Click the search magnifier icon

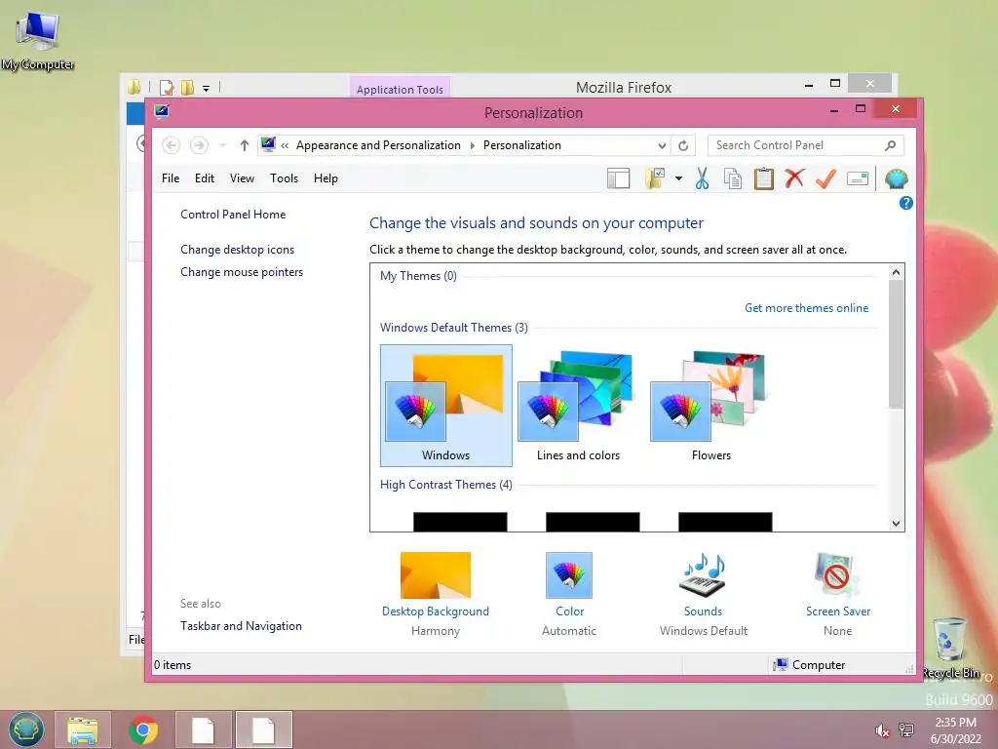coord(891,146)
